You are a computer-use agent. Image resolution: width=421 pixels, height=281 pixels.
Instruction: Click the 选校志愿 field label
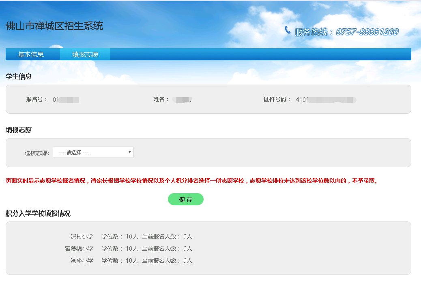37,153
